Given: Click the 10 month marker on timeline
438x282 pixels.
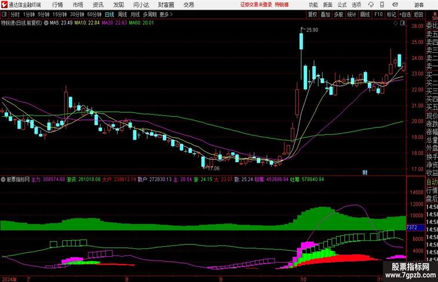Looking at the screenshot, I should pos(304,279).
